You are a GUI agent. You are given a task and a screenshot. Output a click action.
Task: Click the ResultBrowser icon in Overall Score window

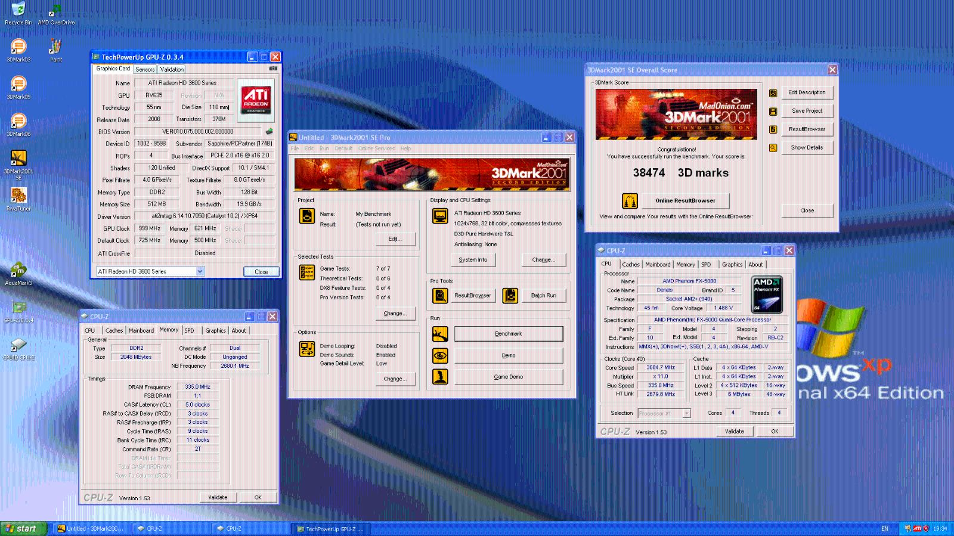[x=773, y=129]
